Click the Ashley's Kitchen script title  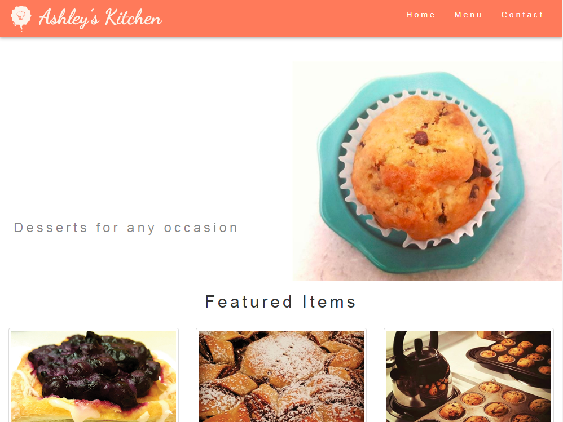pyautogui.click(x=100, y=18)
